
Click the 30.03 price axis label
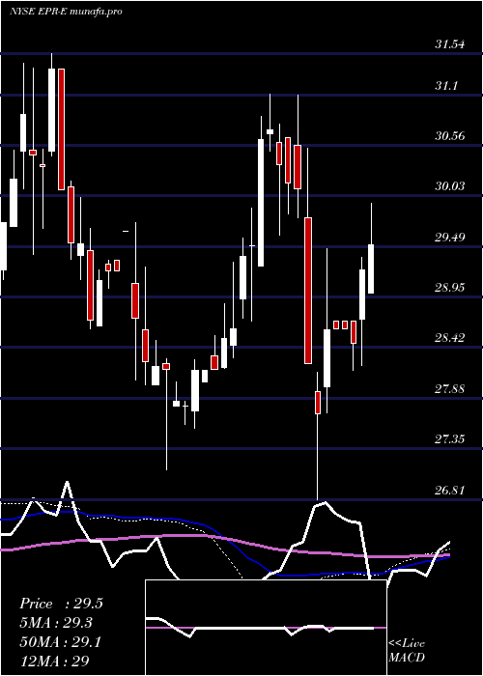[450, 186]
